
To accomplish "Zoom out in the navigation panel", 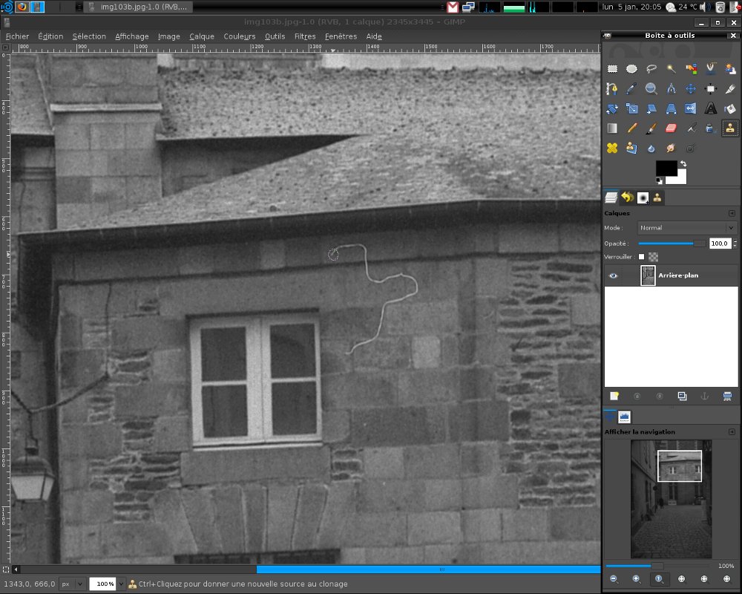I will [x=614, y=579].
